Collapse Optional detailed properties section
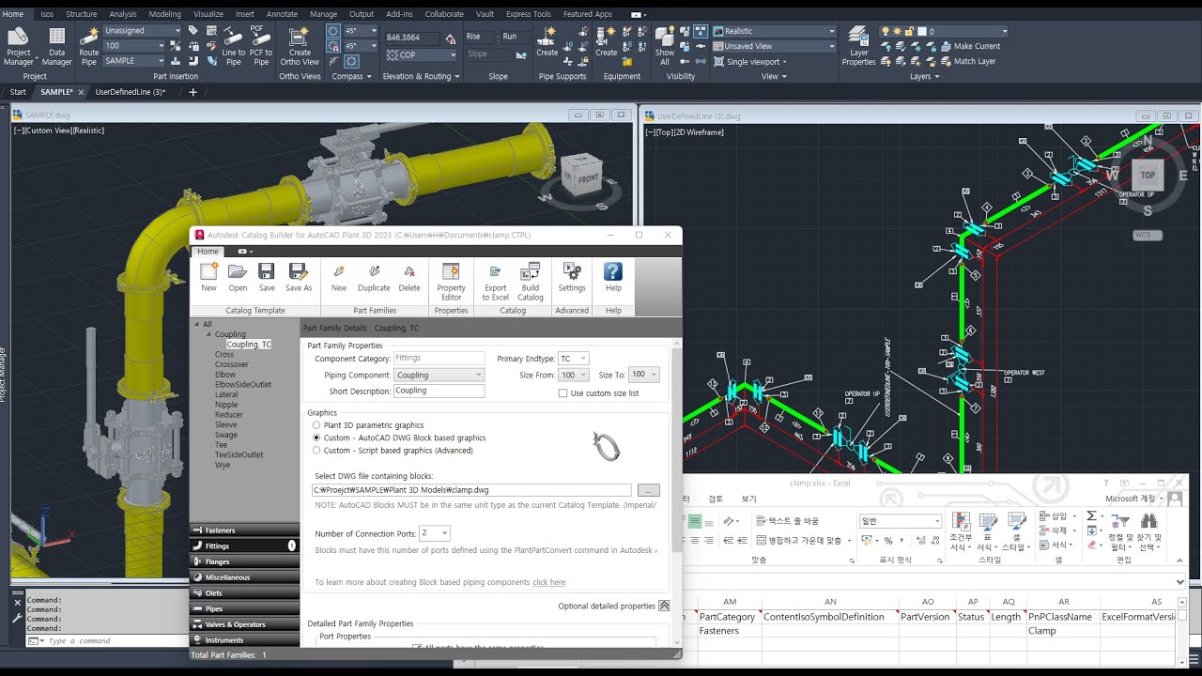This screenshot has width=1202, height=676. (x=664, y=607)
